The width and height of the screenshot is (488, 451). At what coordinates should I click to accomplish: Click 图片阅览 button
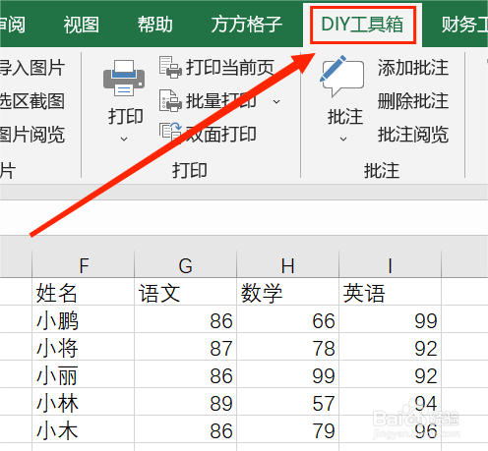click(x=32, y=135)
